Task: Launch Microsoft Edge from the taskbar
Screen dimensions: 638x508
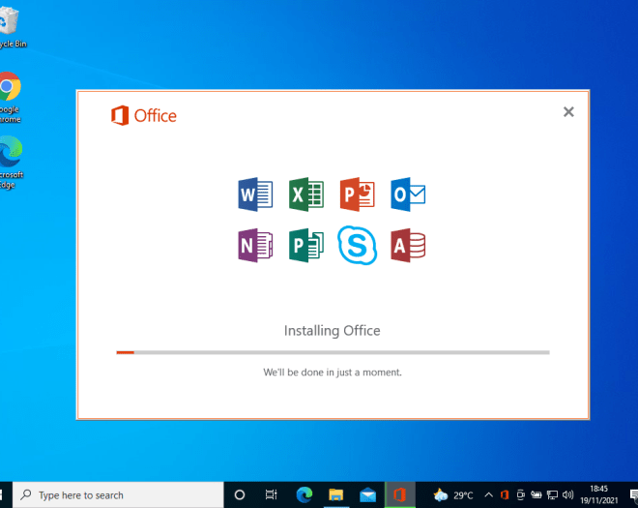Action: click(304, 495)
